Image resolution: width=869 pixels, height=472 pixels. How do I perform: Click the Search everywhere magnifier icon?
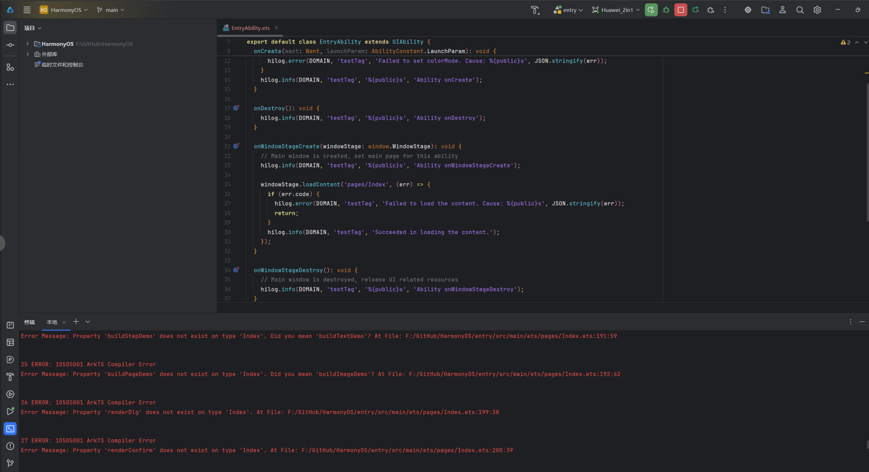pos(800,10)
